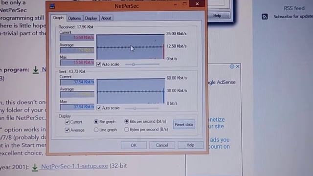This screenshot has height=176, width=313.
Task: Close the NetPerSec window
Action: point(197,4)
